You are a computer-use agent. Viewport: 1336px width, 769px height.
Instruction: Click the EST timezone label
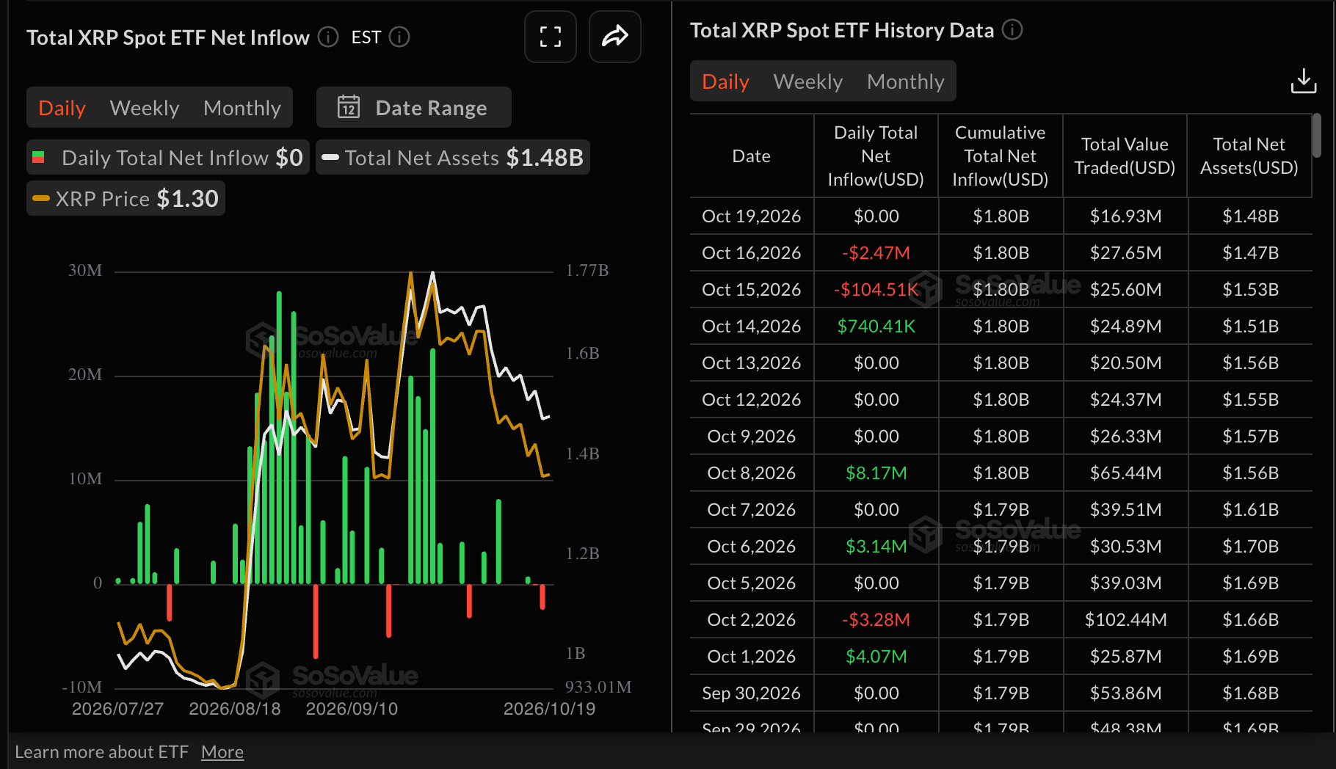pyautogui.click(x=366, y=37)
